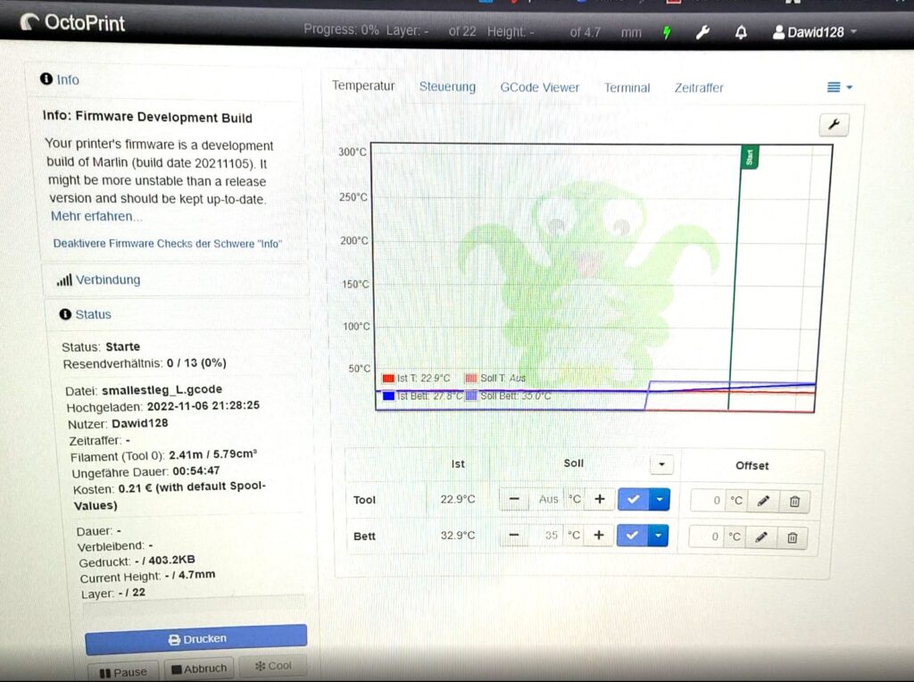Increase Tool target temperature with plus
Viewport: 914px width, 682px height.
(599, 499)
